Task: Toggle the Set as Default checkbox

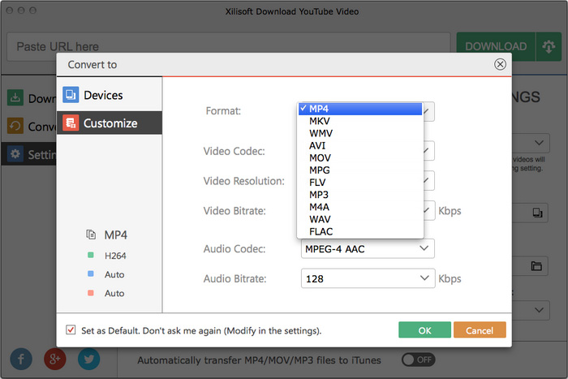Action: click(x=71, y=330)
